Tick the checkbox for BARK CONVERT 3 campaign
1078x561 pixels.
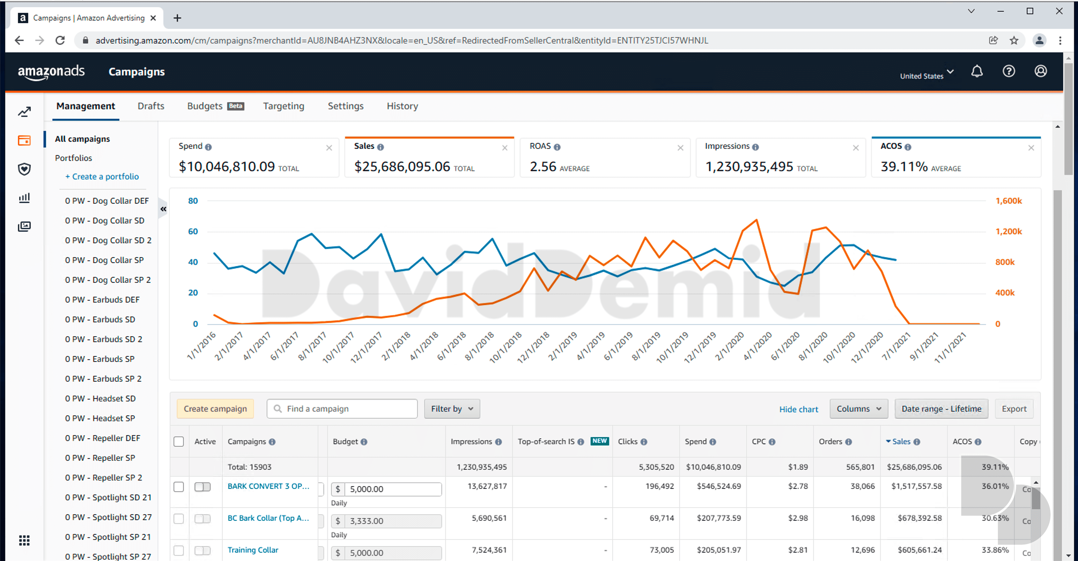click(x=179, y=487)
